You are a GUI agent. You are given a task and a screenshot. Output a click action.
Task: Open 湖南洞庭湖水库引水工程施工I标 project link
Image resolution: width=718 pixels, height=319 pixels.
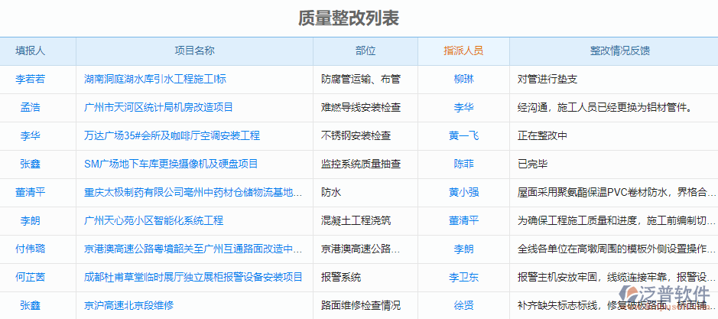[155, 79]
